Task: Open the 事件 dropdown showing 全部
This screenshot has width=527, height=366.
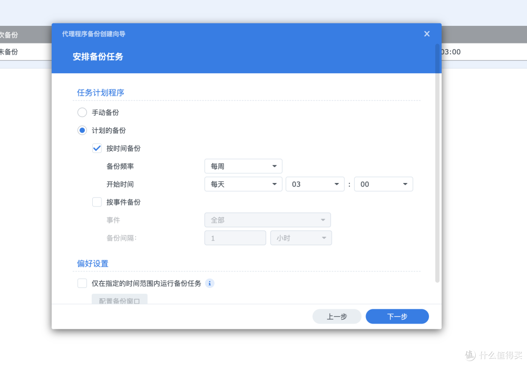Action: pyautogui.click(x=267, y=220)
